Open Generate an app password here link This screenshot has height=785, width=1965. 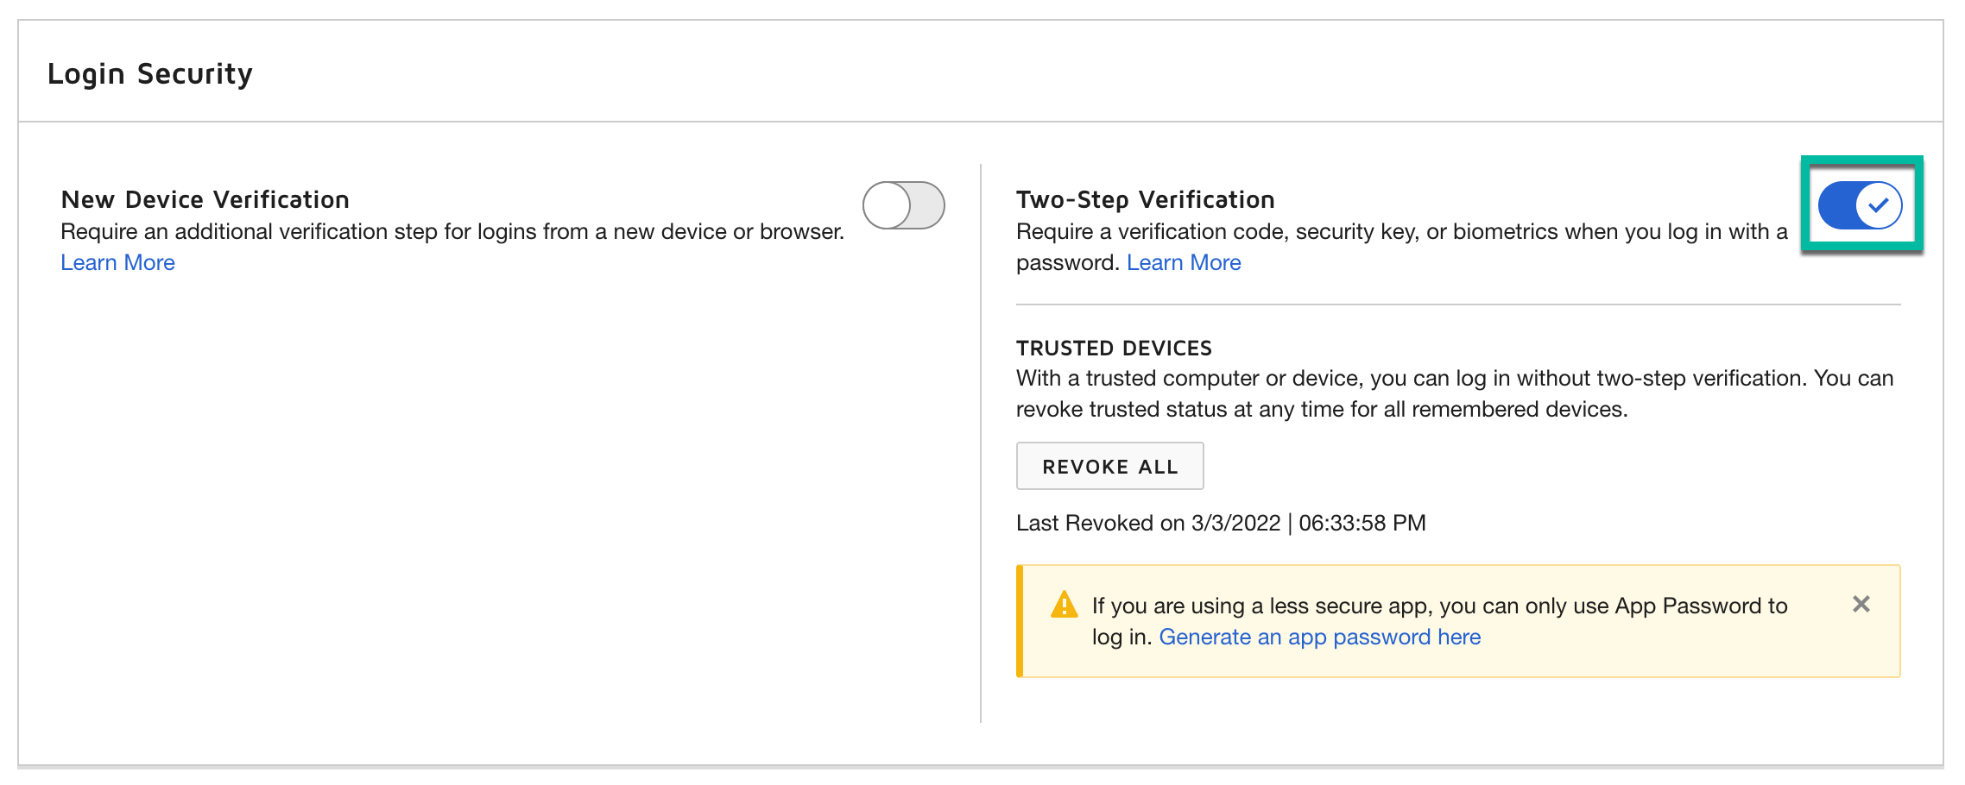coord(1321,637)
